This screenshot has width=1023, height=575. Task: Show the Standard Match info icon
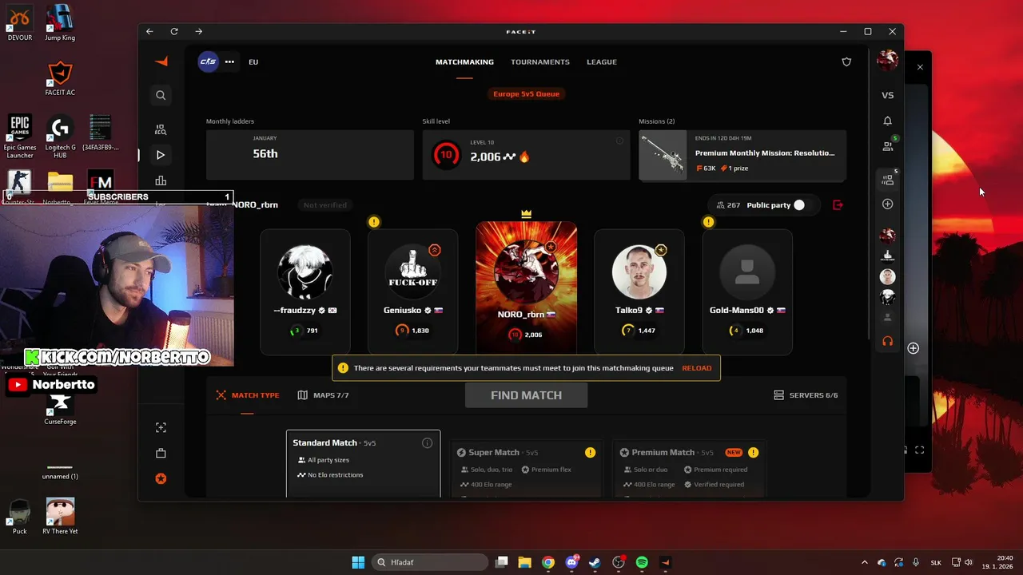427,443
